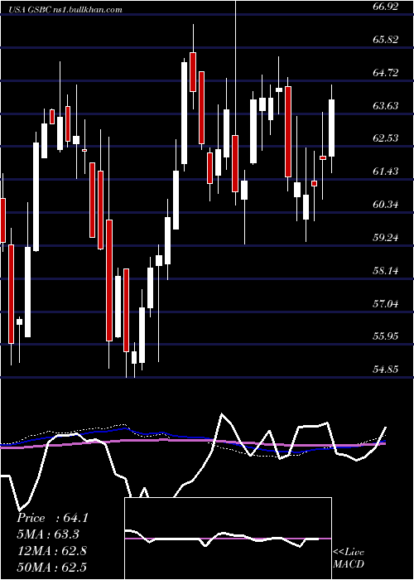
Task: Click the 60.34 price axis label
Action: point(386,205)
